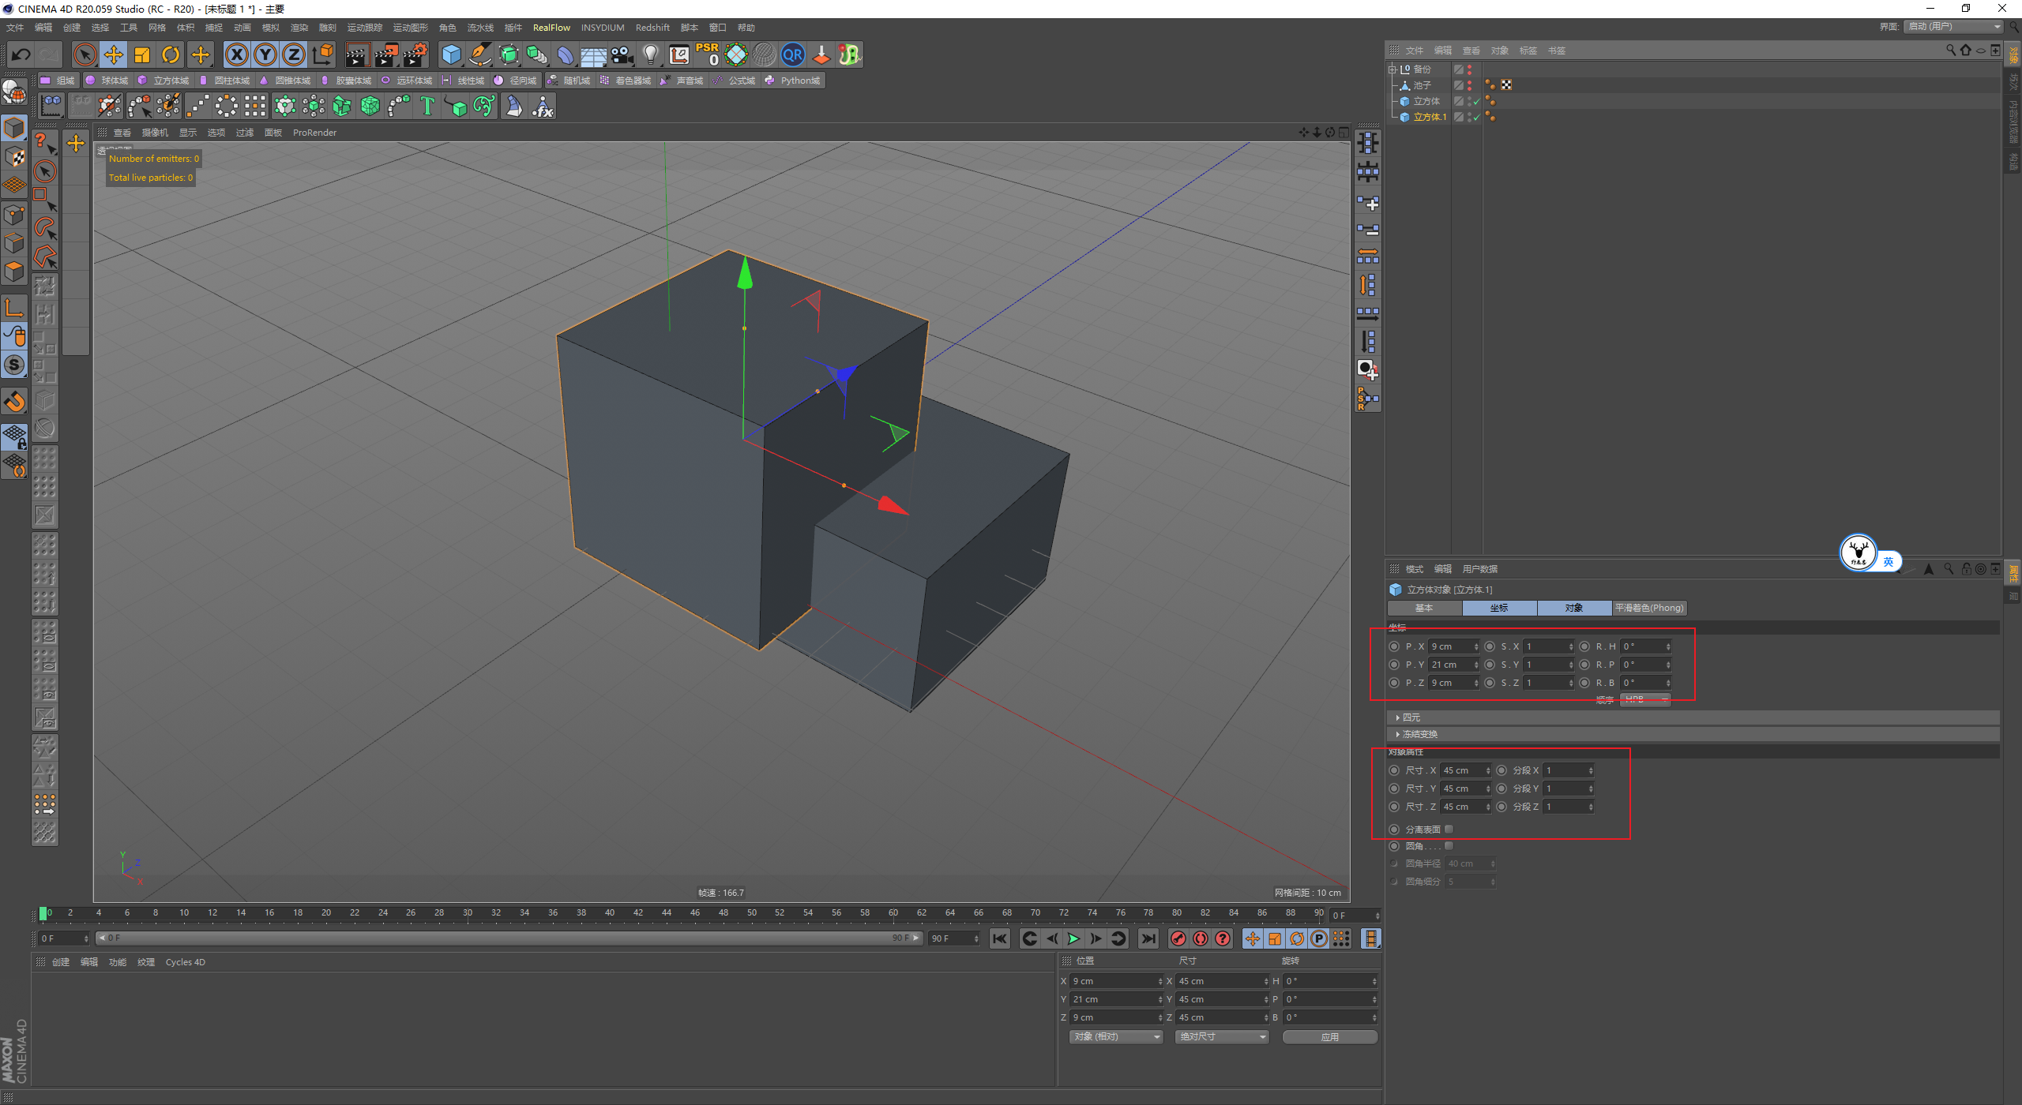The width and height of the screenshot is (2022, 1105).
Task: Click the PSR reset icon
Action: pos(707,54)
